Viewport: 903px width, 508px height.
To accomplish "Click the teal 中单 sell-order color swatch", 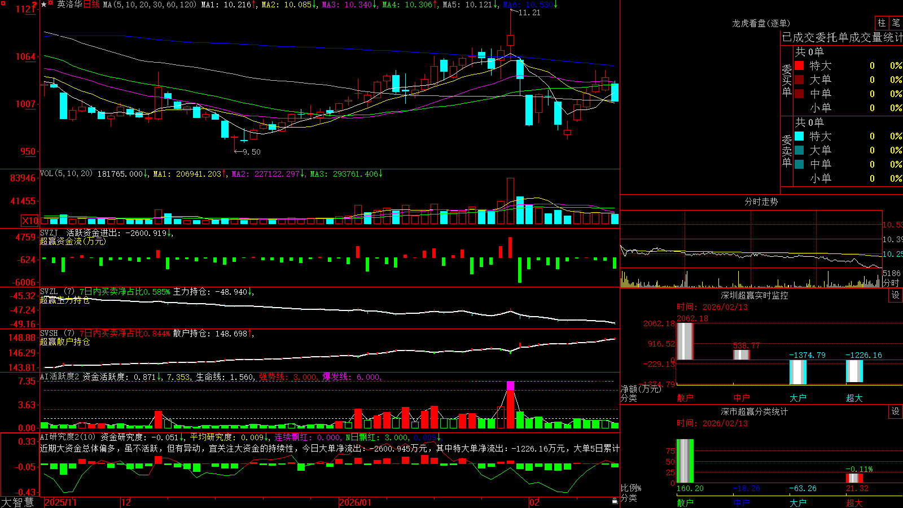I will pyautogui.click(x=799, y=164).
